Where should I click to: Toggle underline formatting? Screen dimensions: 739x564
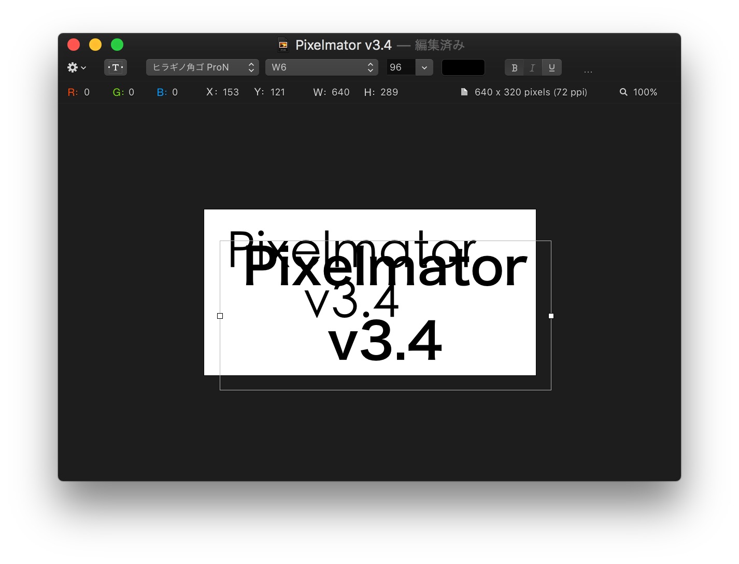(551, 67)
